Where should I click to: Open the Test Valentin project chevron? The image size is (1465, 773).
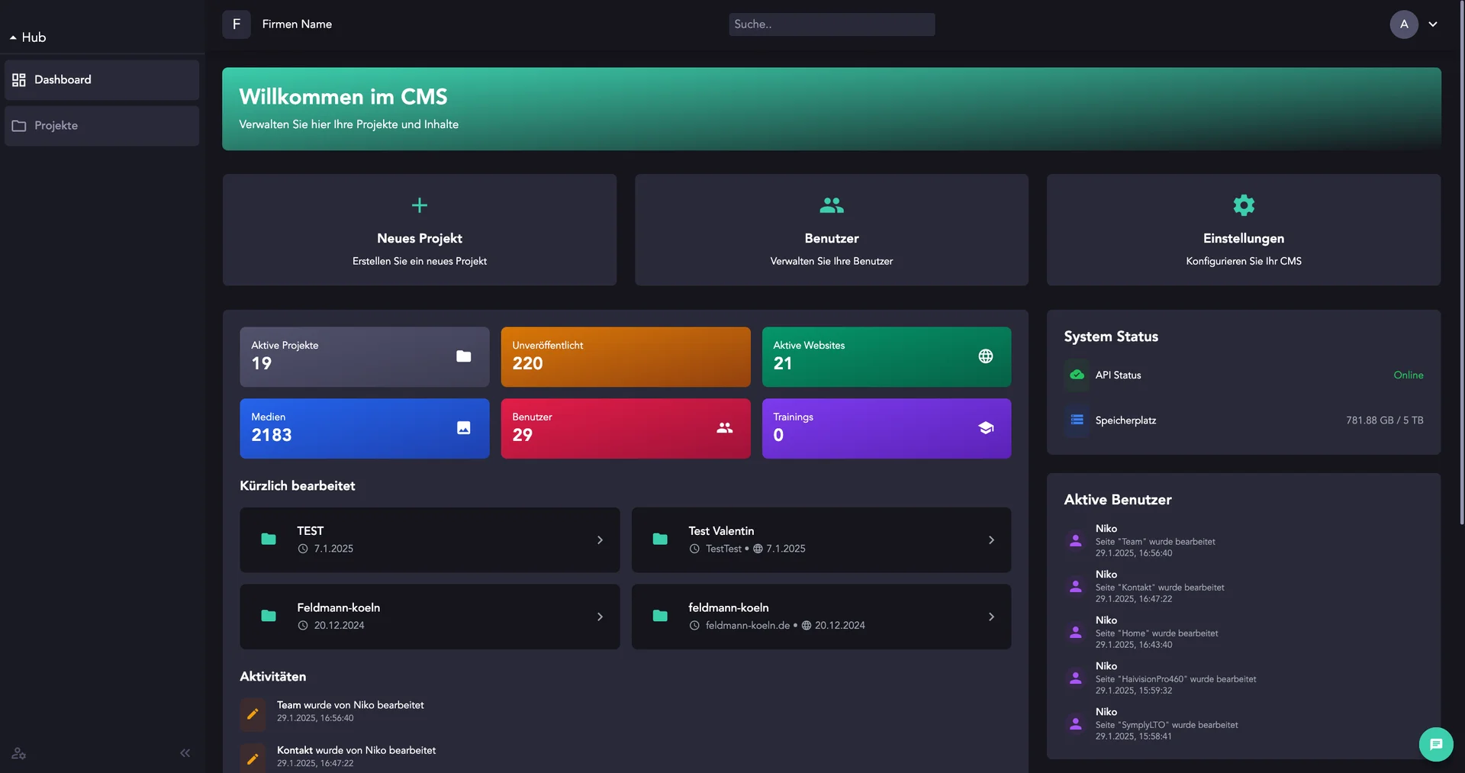point(991,540)
